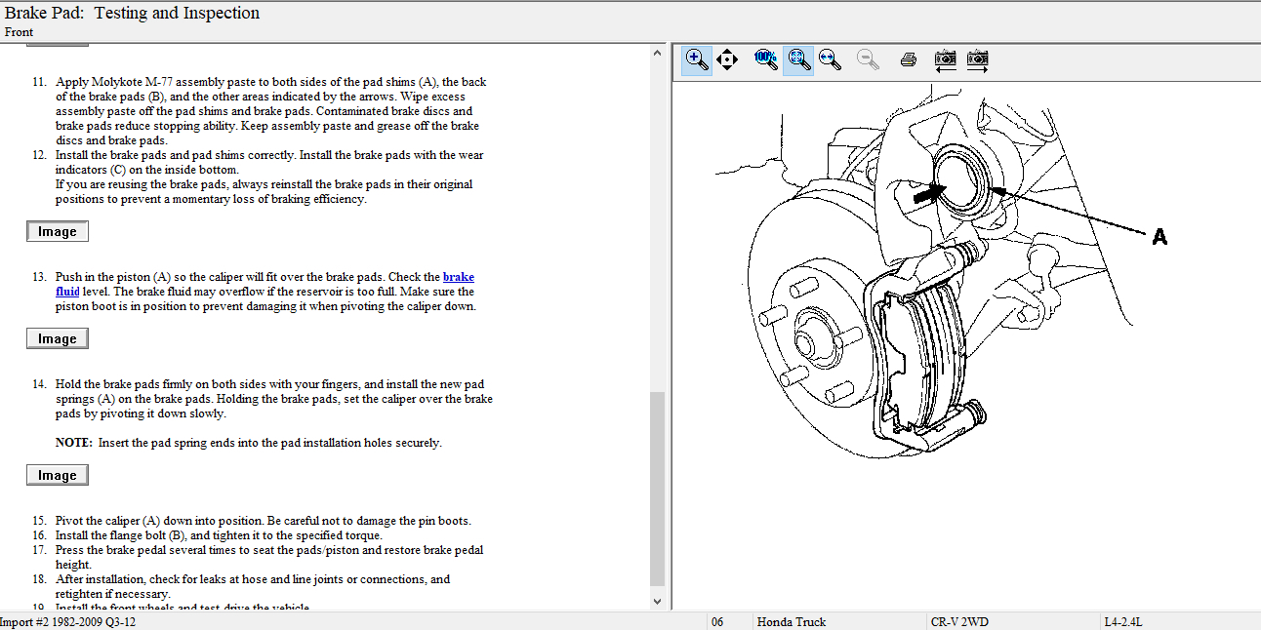This screenshot has width=1261, height=630.
Task: Print the brake caliper diagram
Action: (908, 59)
